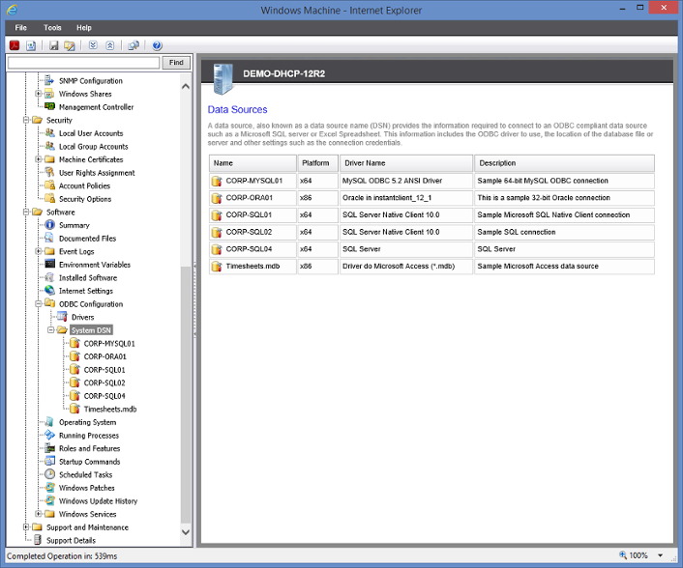The height and width of the screenshot is (568, 683).
Task: Export to PDF using the red Adobe icon
Action: coord(15,45)
